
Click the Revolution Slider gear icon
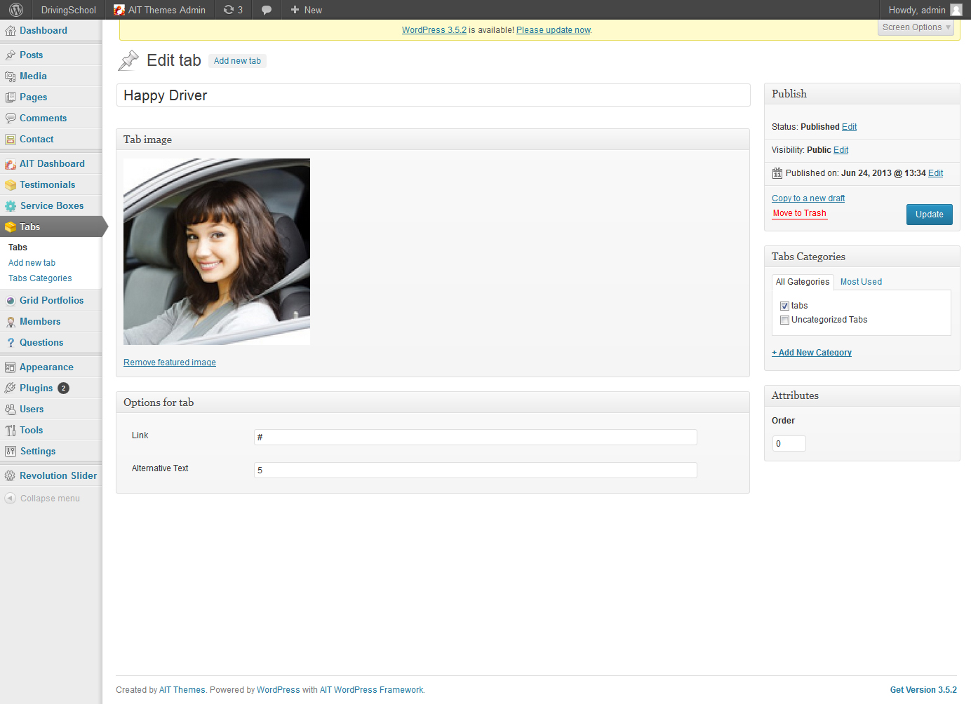(11, 476)
